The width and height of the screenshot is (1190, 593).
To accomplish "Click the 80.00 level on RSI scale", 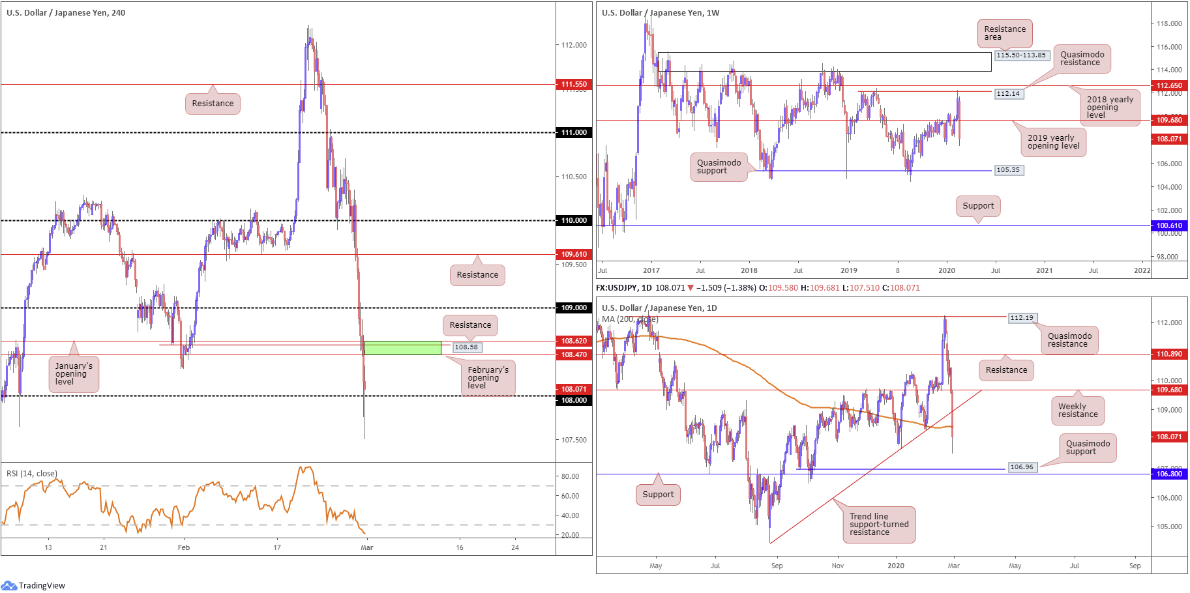I will [571, 476].
